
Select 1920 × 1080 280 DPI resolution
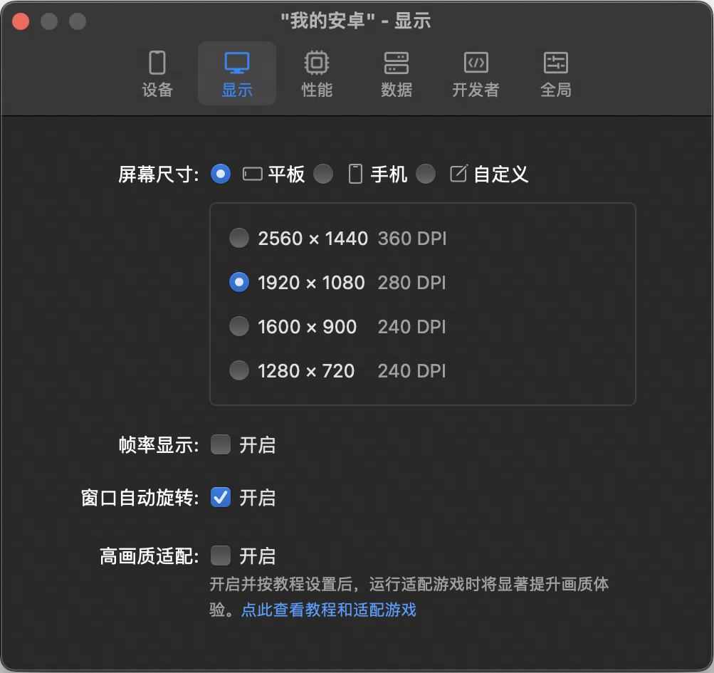point(239,283)
